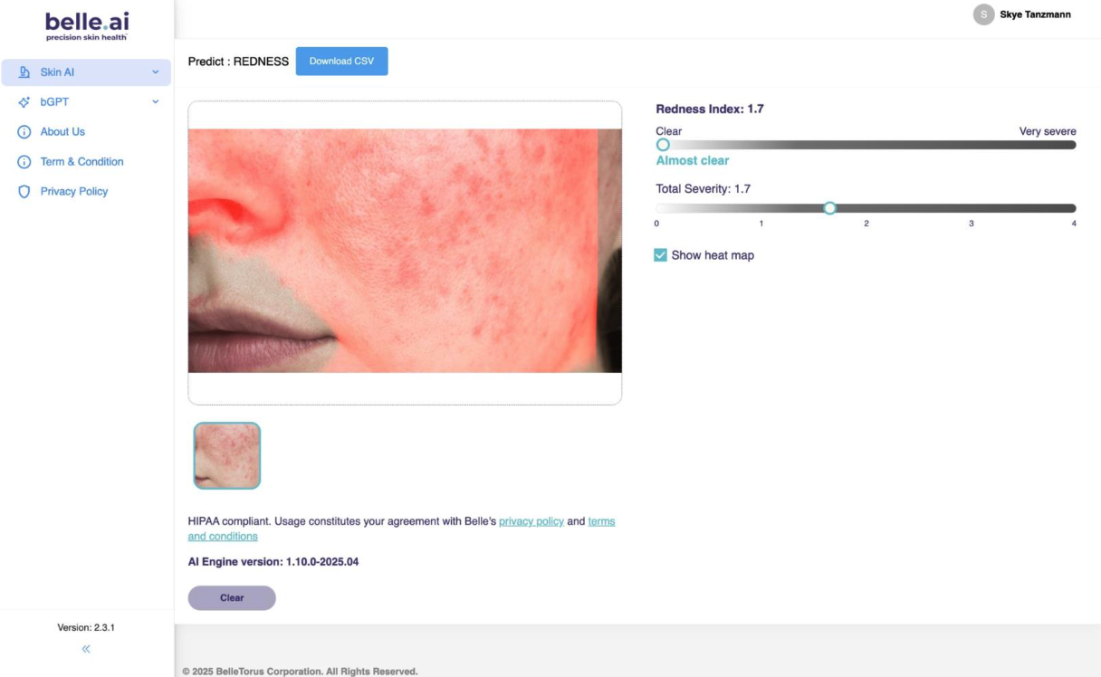Expand the bGPT menu chevron

(x=155, y=102)
